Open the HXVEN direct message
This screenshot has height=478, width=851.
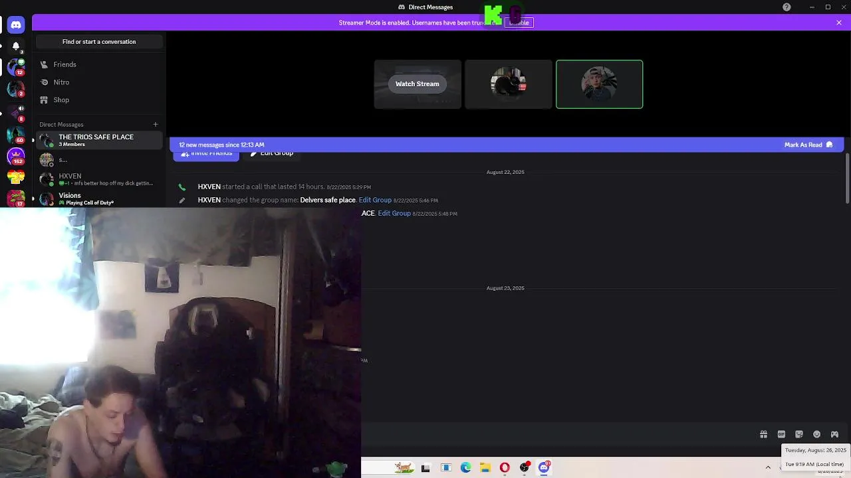(x=99, y=179)
